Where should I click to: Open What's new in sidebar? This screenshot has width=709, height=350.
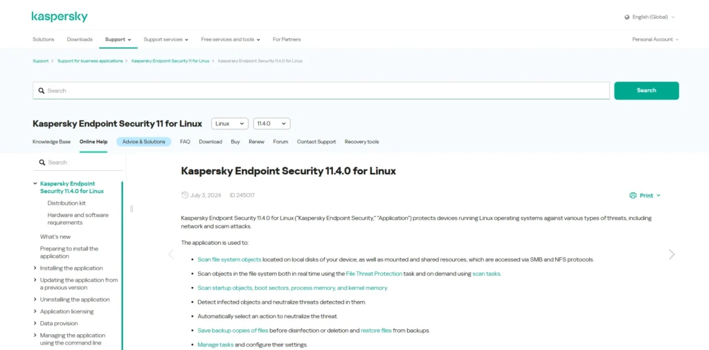pos(55,237)
